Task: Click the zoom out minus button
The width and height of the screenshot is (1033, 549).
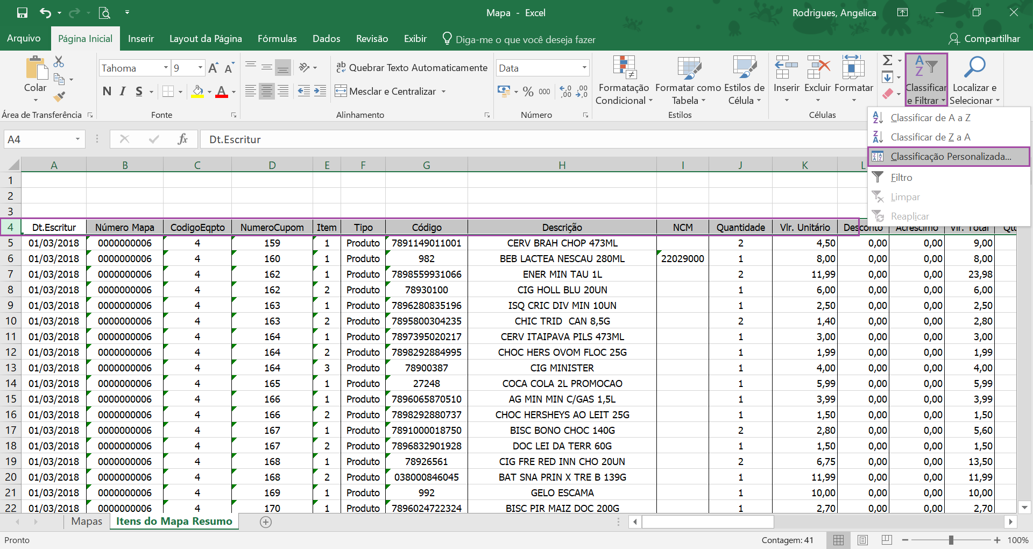Action: [905, 540]
